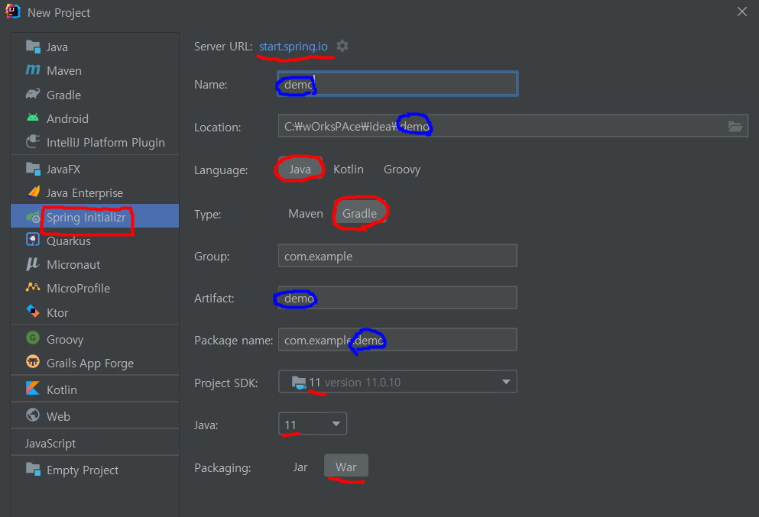759x517 pixels.
Task: Click the green Groovy G icon
Action: coord(33,338)
